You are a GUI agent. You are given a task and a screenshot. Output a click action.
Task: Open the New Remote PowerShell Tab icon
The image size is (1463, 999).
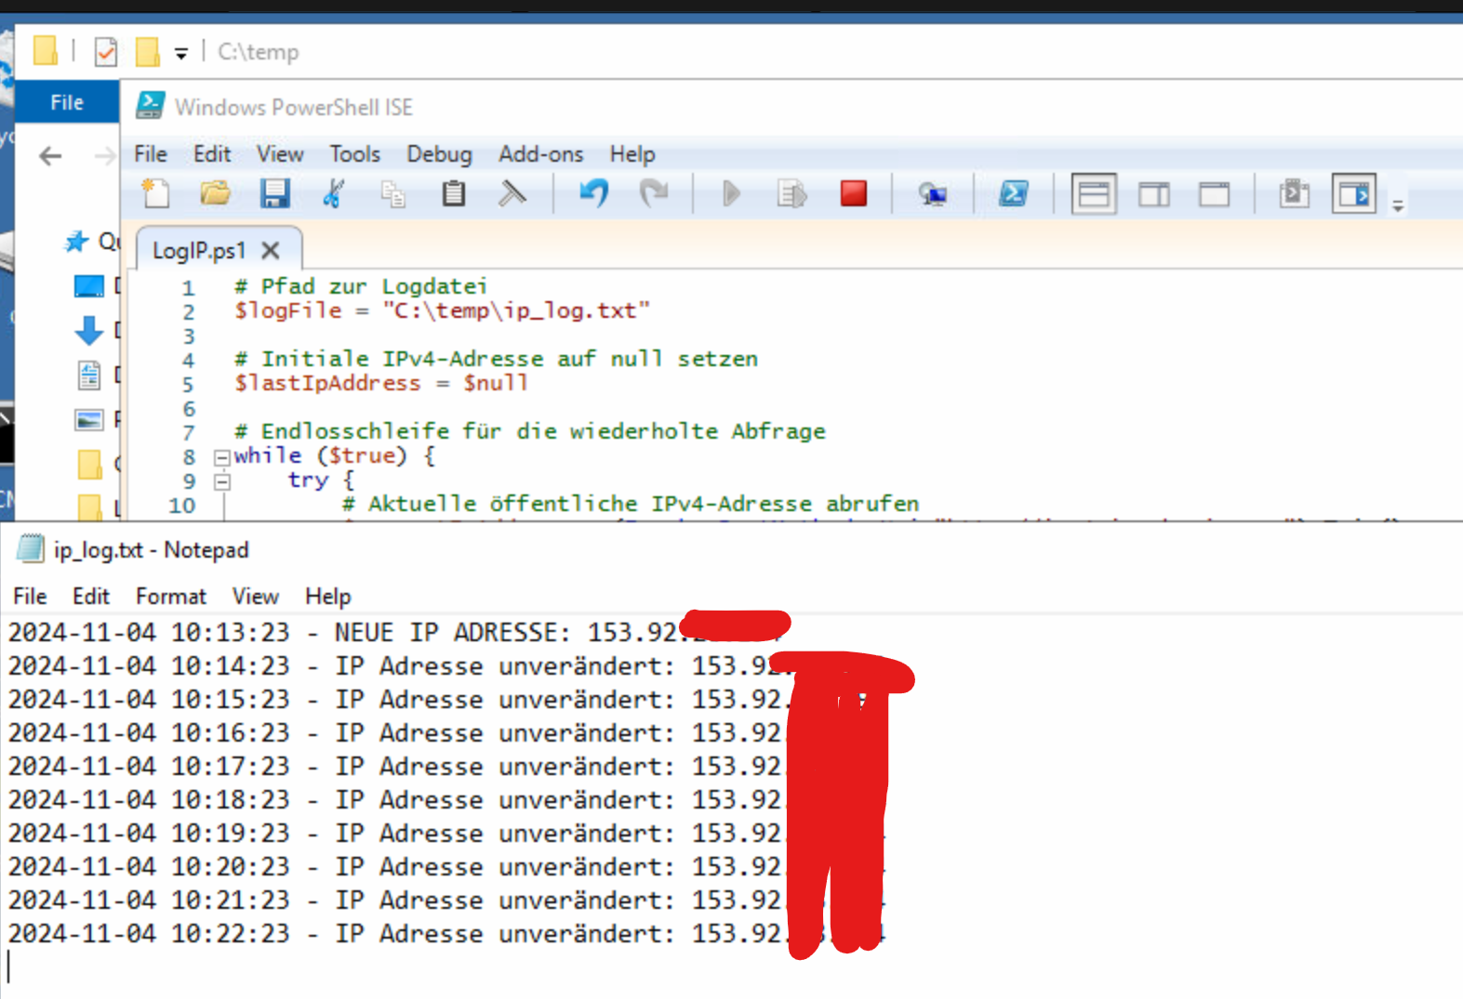pos(932,193)
